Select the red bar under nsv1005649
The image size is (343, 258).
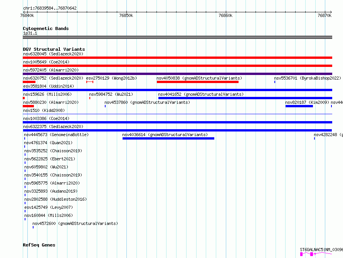coord(177,66)
